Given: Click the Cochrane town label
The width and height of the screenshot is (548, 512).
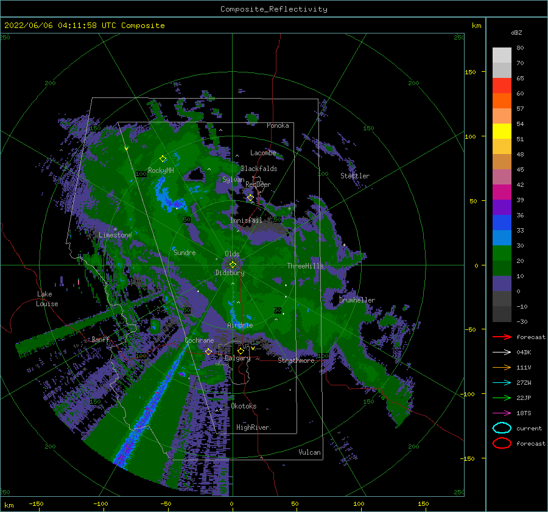Looking at the screenshot, I should (199, 340).
